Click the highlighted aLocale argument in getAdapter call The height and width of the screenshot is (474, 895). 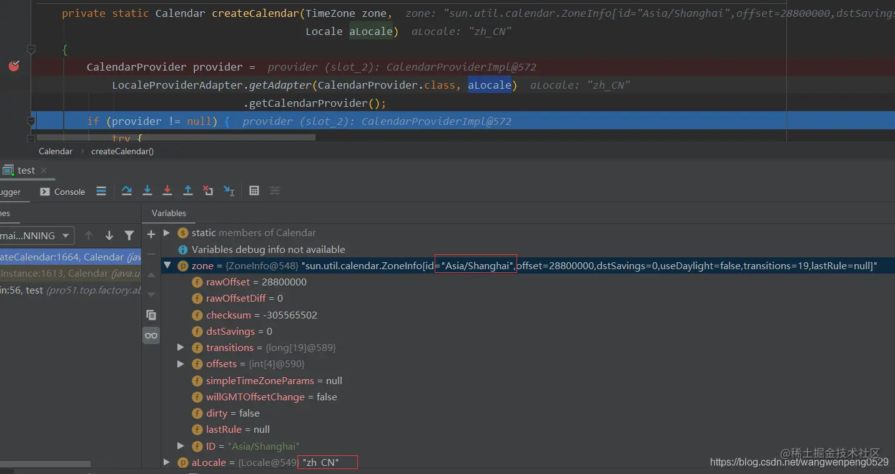490,85
